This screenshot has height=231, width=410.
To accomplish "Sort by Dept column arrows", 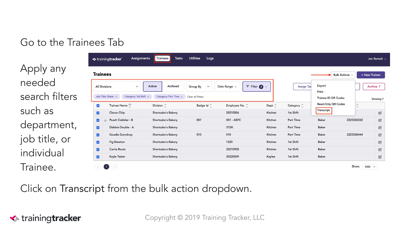I will click(275, 106).
